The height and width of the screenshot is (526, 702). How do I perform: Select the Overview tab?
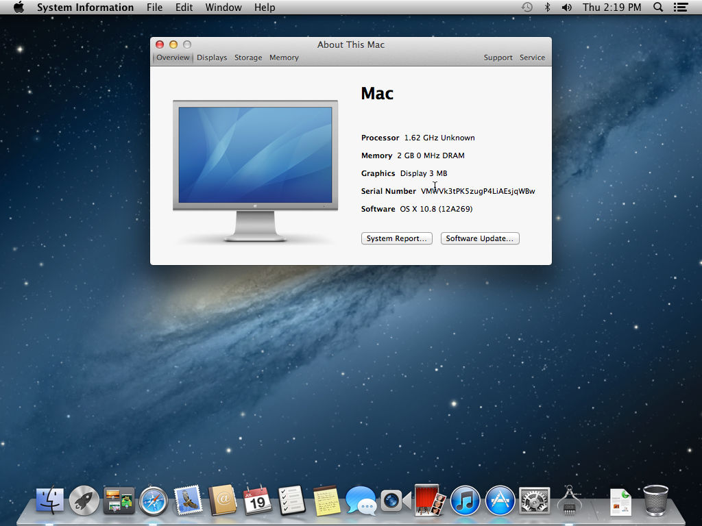[173, 58]
